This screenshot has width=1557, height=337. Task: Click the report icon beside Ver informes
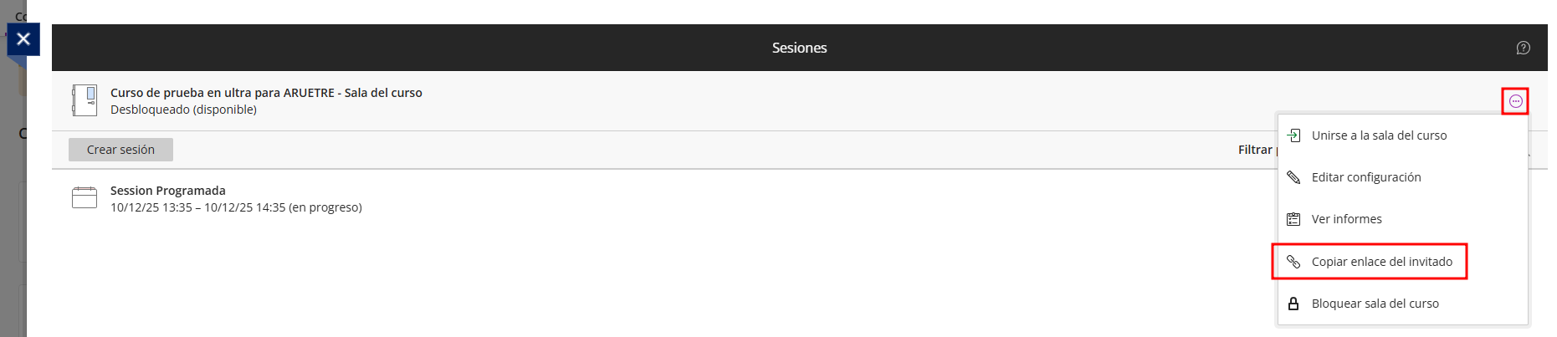coord(1293,219)
